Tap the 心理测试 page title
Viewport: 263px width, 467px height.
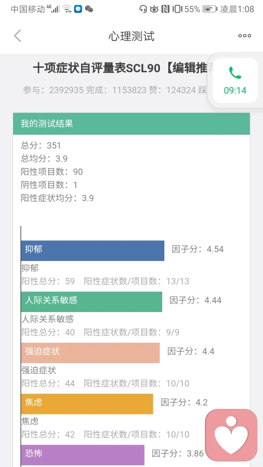tap(131, 36)
